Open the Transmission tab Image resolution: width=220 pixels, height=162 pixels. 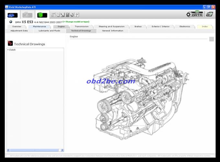click(x=82, y=27)
